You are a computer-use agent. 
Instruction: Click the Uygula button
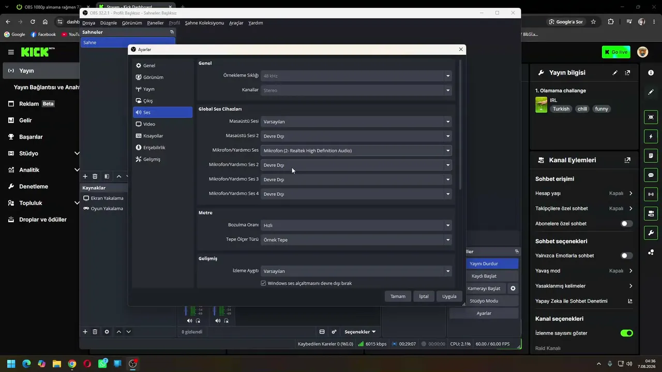[449, 297]
